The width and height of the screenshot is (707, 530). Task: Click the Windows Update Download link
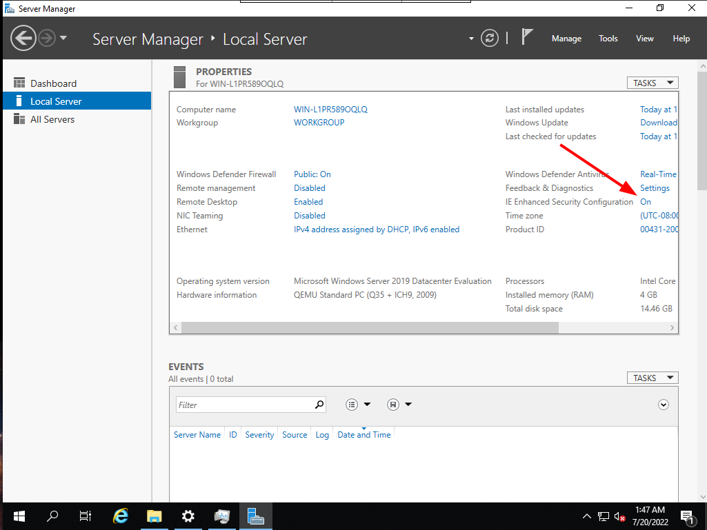pos(658,123)
